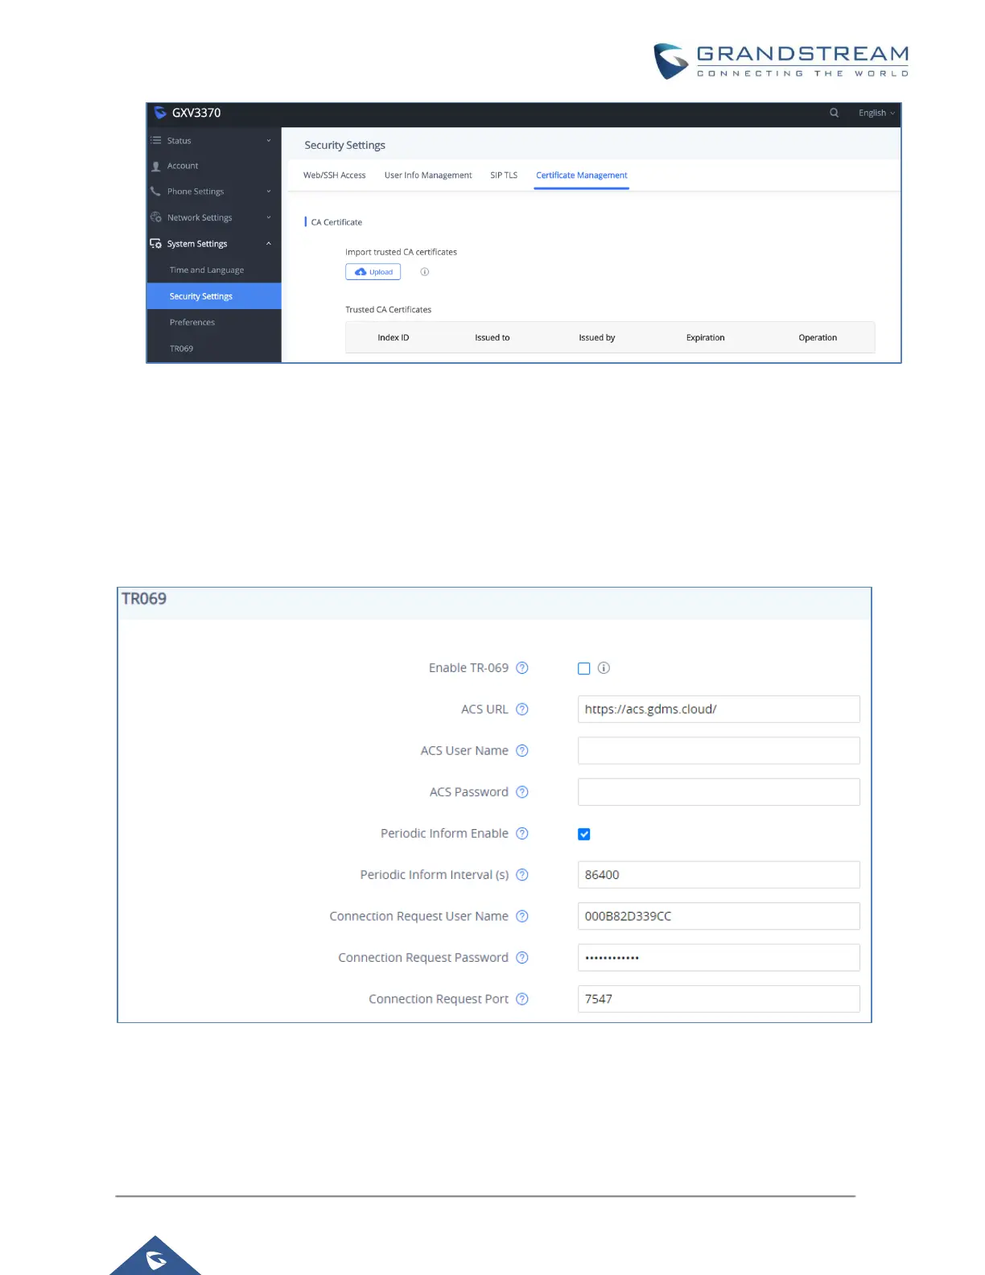
Task: Click the Issued by column header
Action: click(x=597, y=337)
